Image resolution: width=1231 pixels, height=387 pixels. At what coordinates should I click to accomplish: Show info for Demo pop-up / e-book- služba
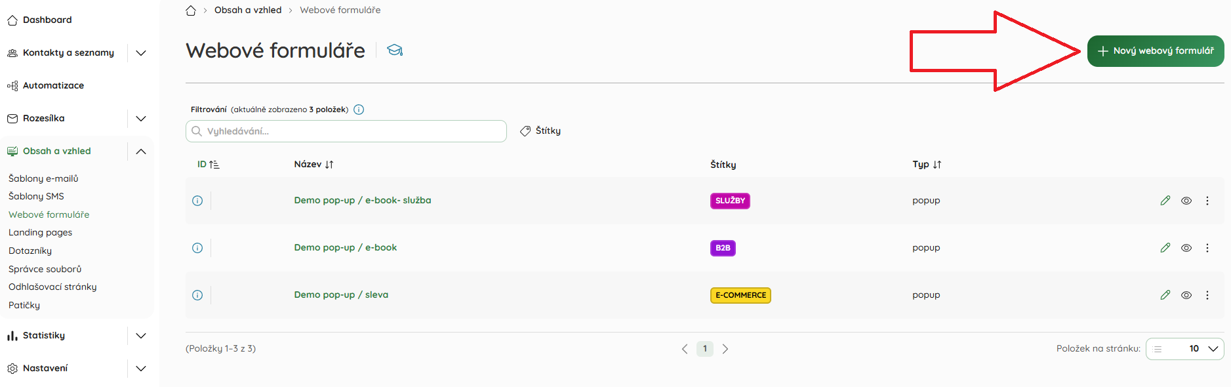point(197,201)
